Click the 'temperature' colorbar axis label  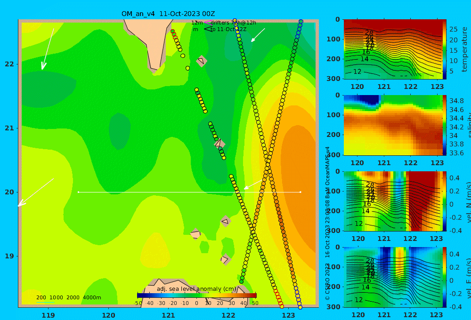(x=465, y=49)
